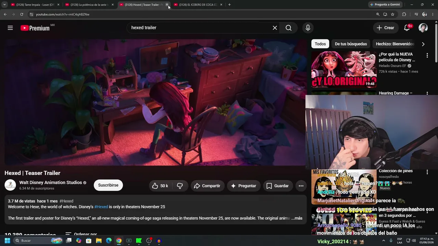Open a new browser tab
The image size is (438, 246).
click(x=229, y=5)
